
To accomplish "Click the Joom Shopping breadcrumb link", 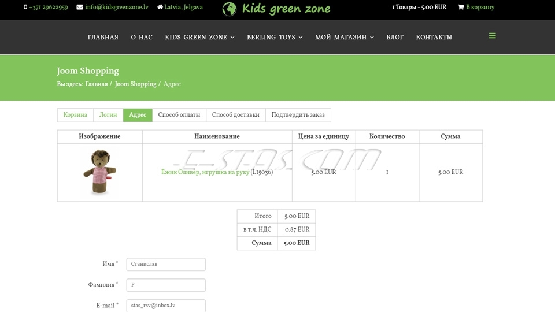I will pos(135,84).
